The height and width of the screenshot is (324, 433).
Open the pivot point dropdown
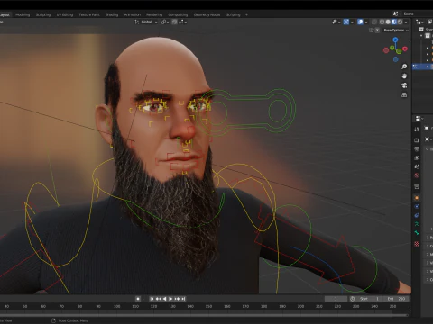click(x=165, y=22)
